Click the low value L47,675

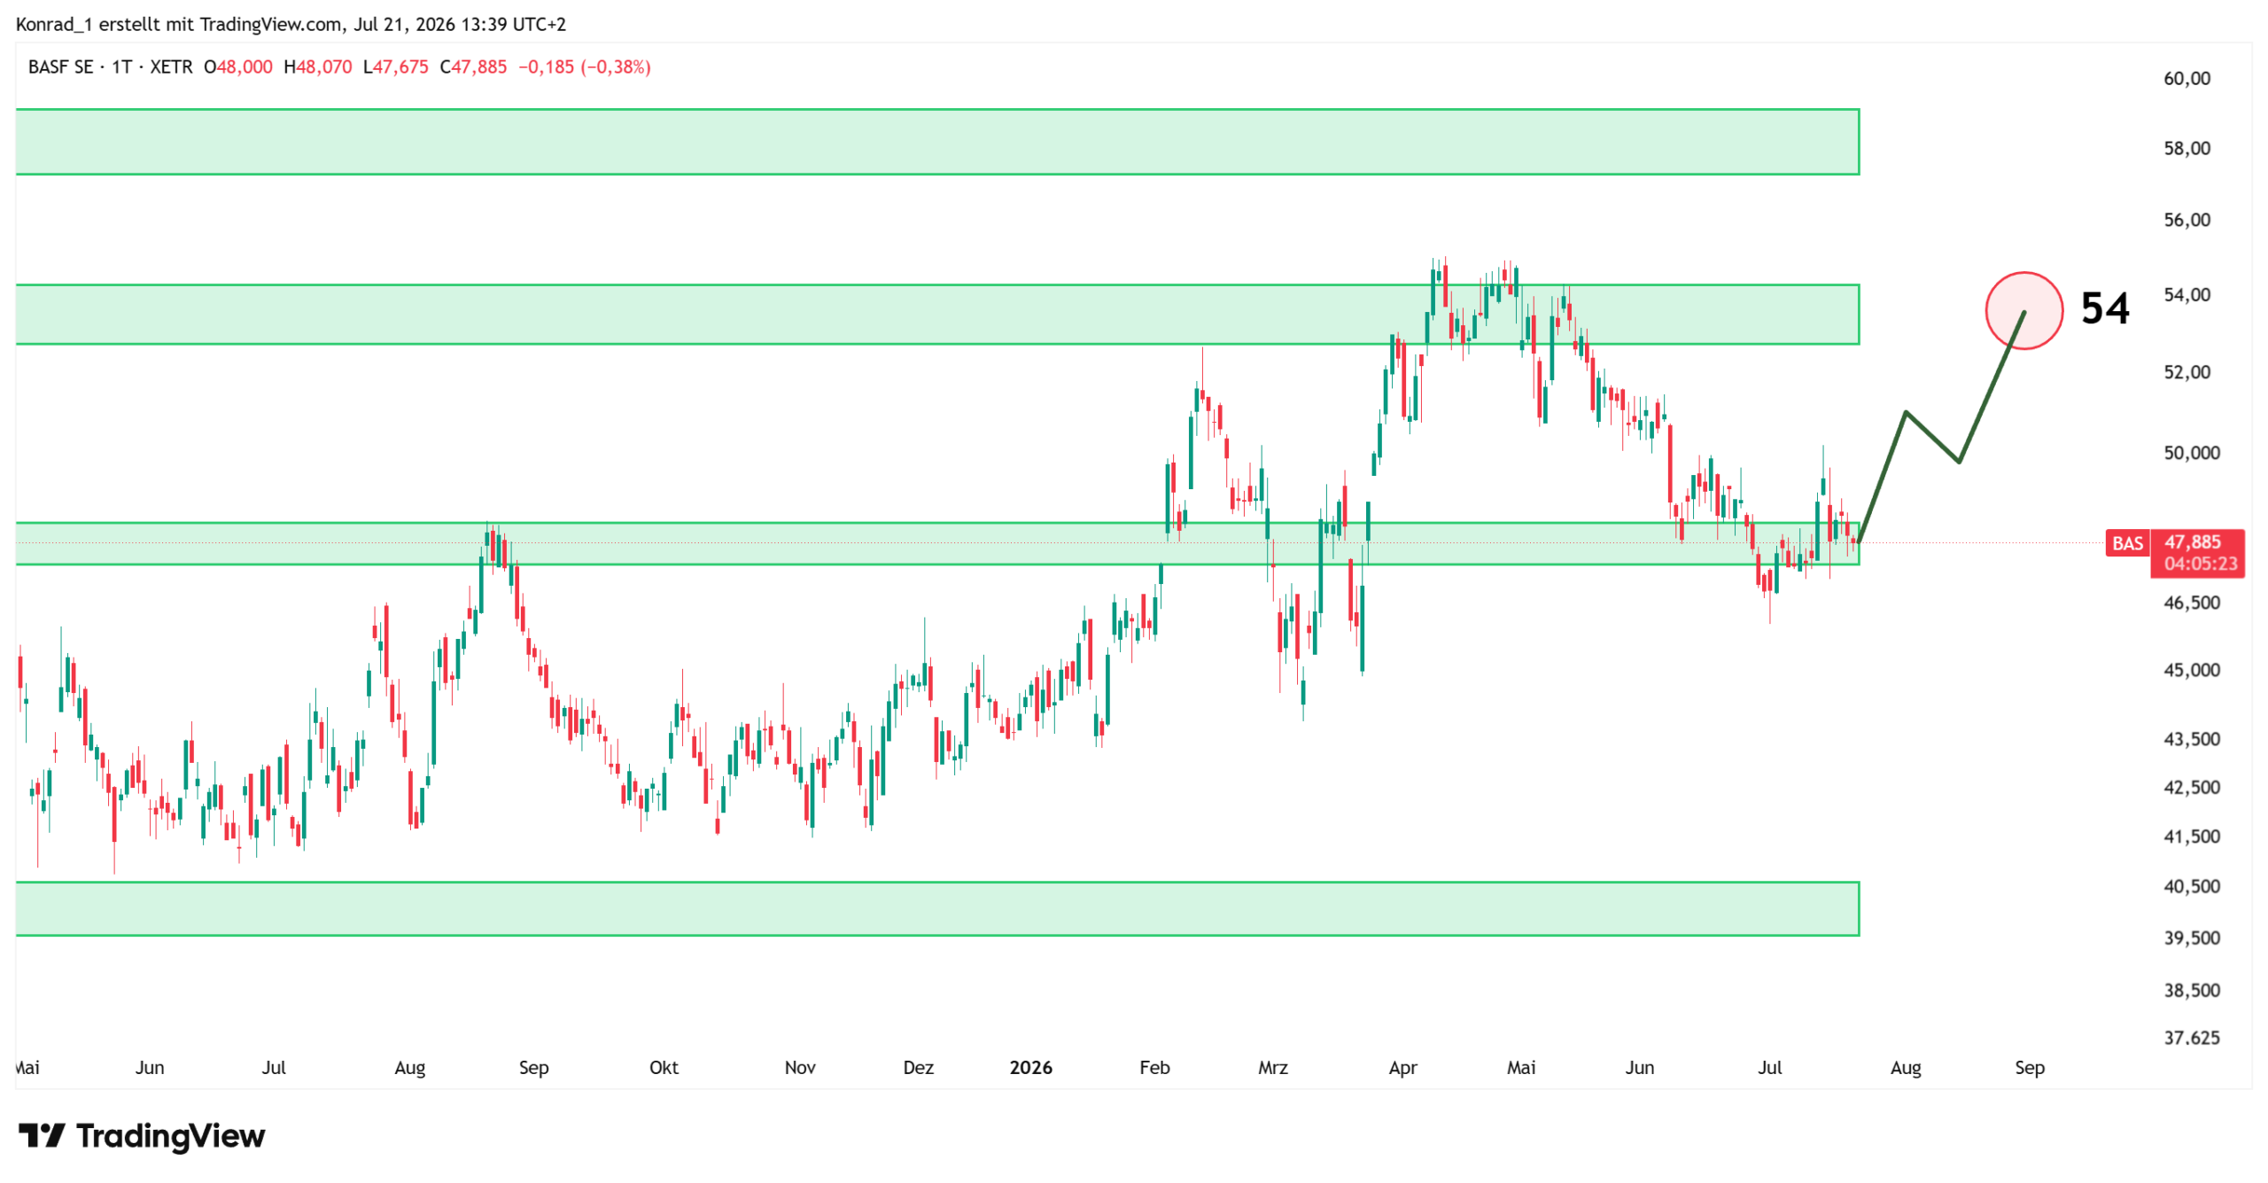click(x=396, y=67)
